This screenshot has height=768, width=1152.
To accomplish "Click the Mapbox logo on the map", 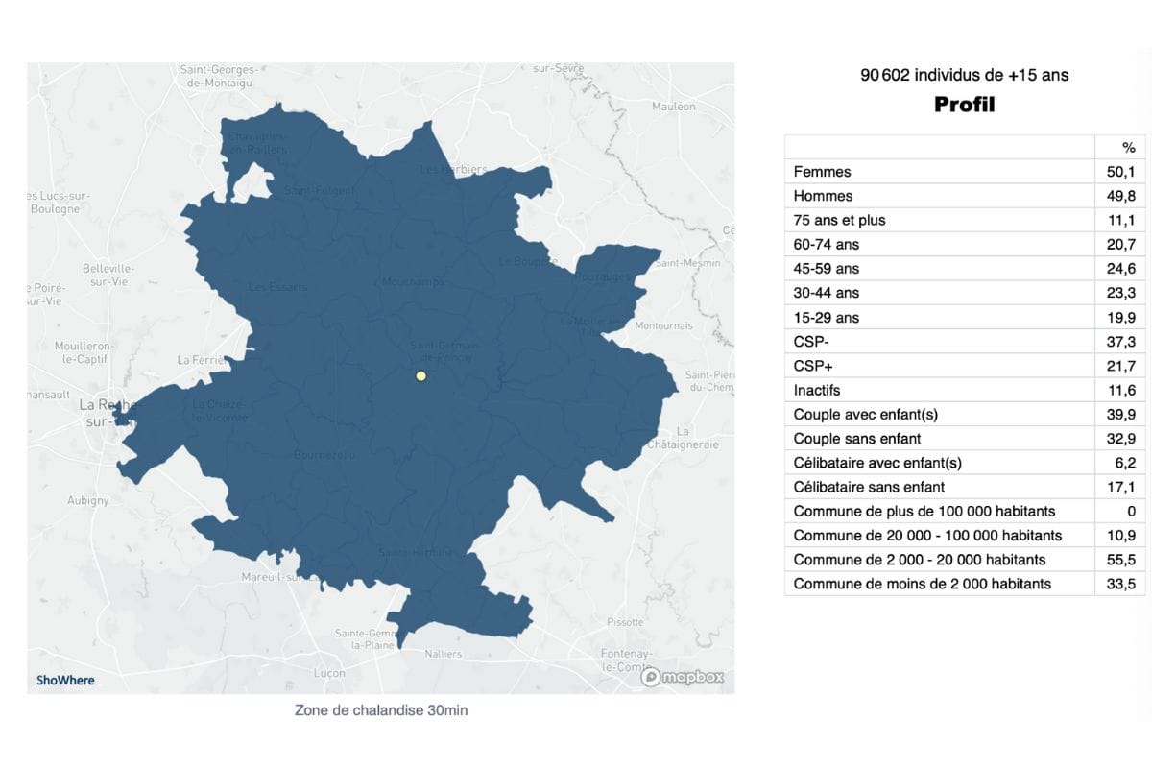I will (x=683, y=677).
